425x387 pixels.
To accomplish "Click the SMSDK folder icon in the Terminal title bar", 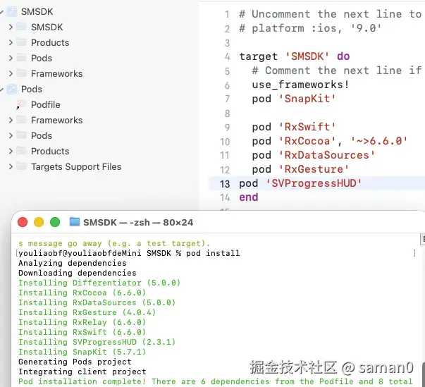I will point(75,221).
